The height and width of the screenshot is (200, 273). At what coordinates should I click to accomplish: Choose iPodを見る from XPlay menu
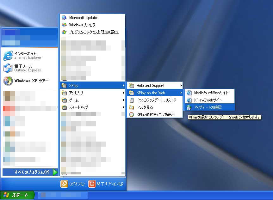coord(155,107)
